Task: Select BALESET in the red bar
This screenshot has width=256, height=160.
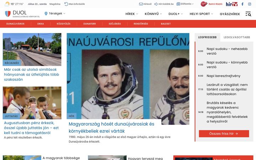Action: pyautogui.click(x=166, y=24)
